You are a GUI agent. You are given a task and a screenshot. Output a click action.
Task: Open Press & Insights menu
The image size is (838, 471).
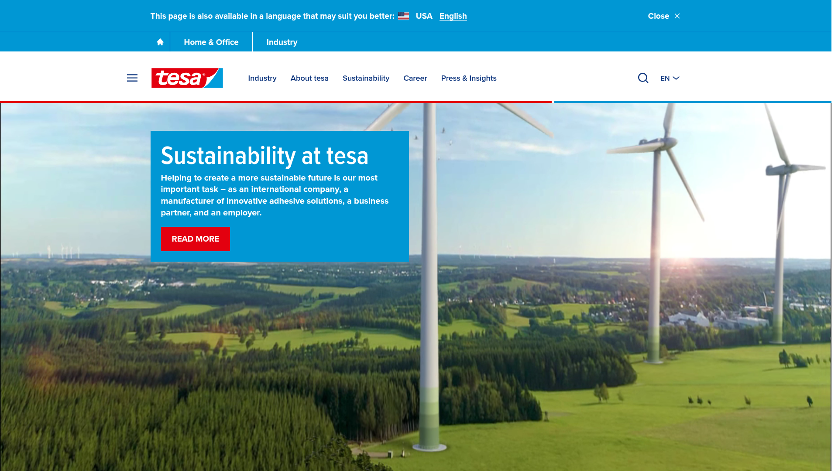(x=469, y=78)
